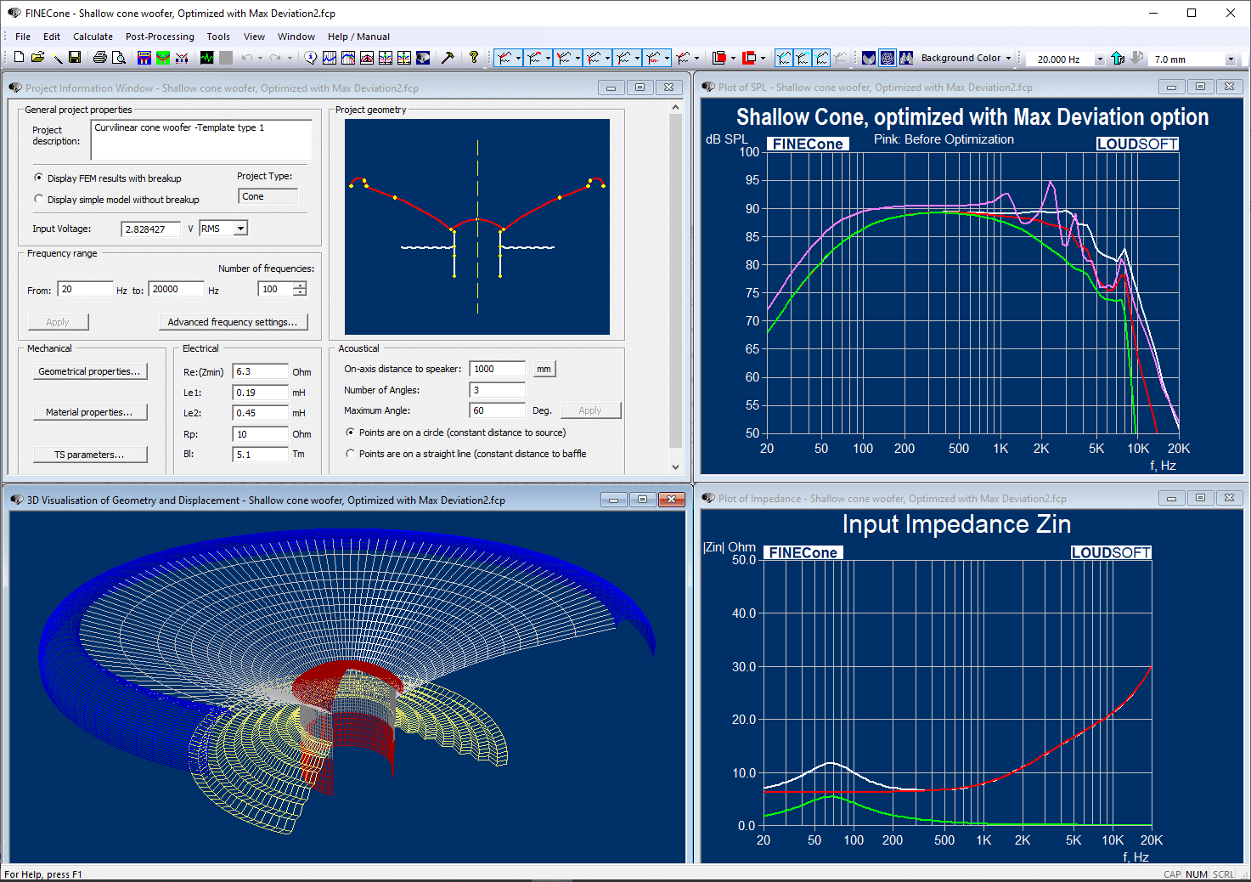Save the current project

coord(75,57)
